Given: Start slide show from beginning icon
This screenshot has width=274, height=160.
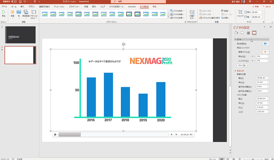Looking at the screenshot, I should point(35,2).
